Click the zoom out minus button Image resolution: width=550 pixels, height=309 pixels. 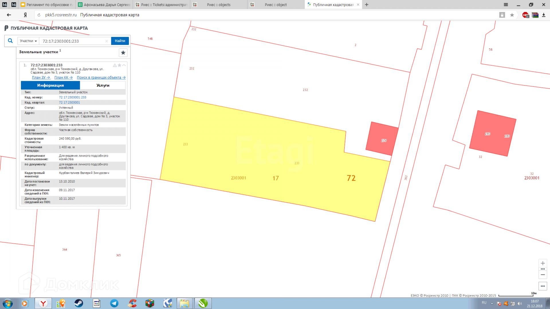(543, 275)
